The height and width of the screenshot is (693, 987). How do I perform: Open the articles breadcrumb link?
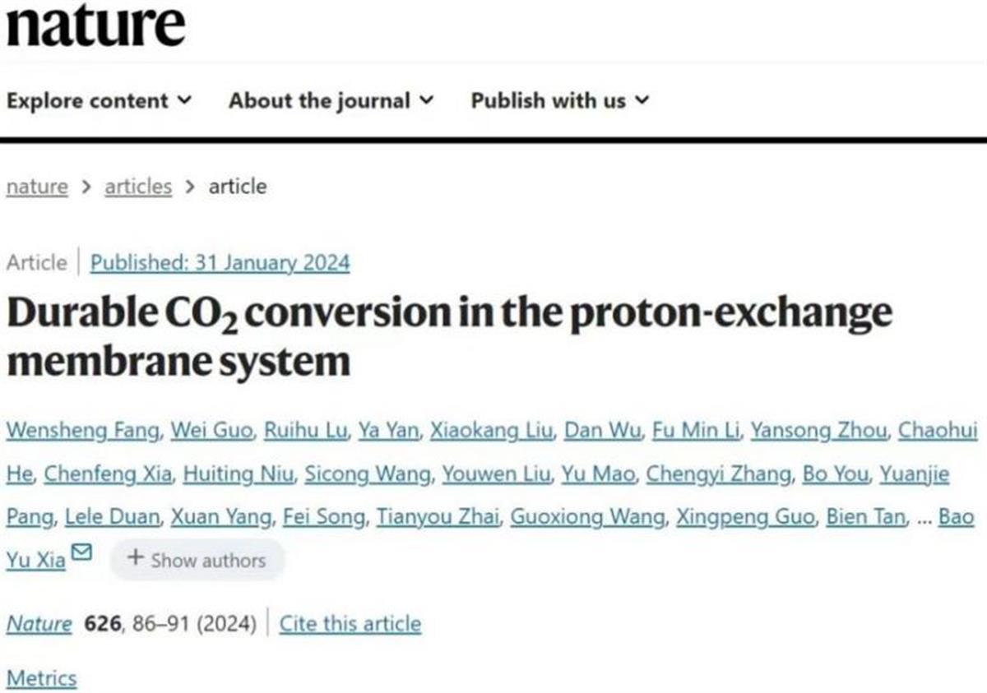point(138,187)
